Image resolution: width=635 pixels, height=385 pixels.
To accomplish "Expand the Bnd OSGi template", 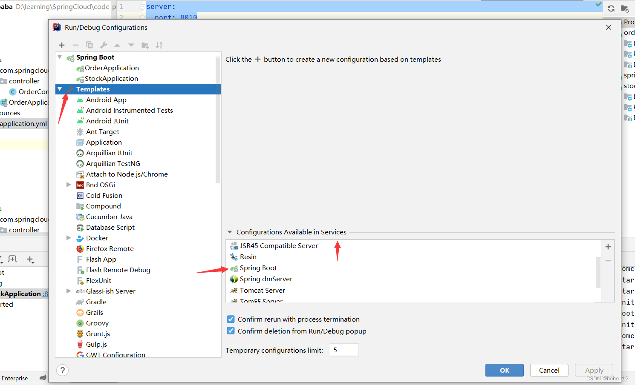I will point(69,185).
